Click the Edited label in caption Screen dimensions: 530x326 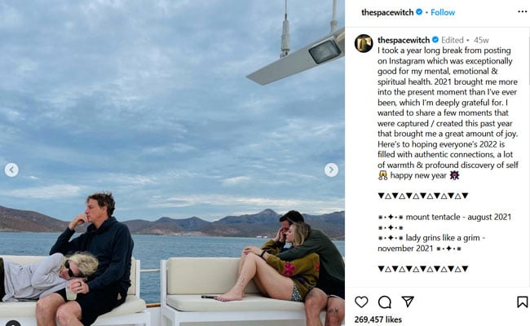(453, 40)
